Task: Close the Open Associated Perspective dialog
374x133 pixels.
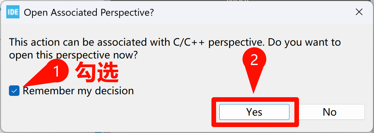Action: (x=359, y=12)
